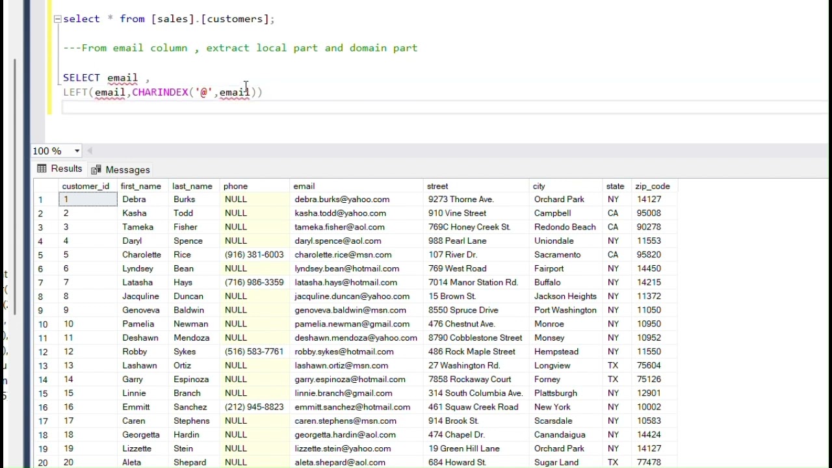Select the customer_id column header

click(x=88, y=187)
